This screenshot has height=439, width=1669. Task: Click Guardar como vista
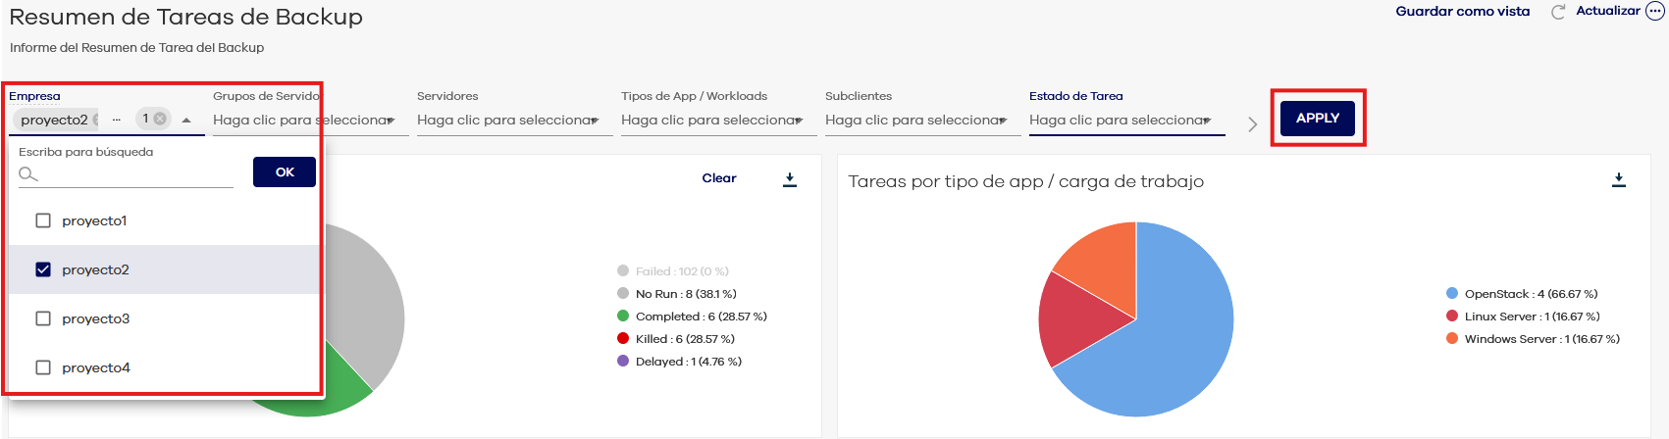tap(1463, 12)
